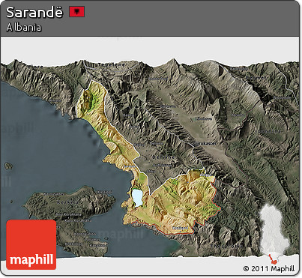Click the red highlighted area of the locator map

pos(274,259)
